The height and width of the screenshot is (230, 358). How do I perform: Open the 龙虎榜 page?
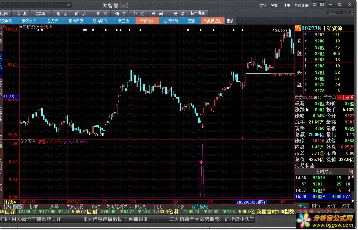[52, 21]
